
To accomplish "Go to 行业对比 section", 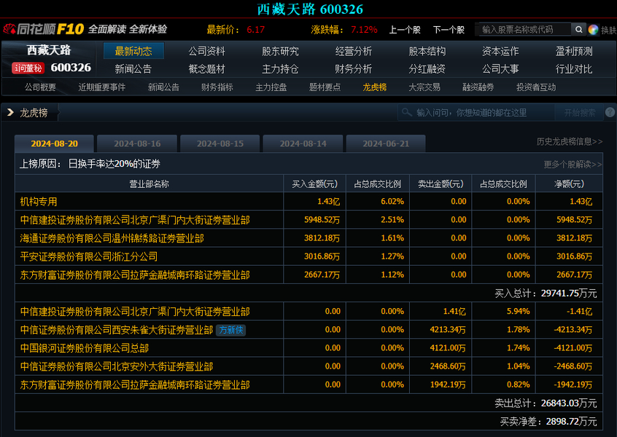I will point(574,69).
